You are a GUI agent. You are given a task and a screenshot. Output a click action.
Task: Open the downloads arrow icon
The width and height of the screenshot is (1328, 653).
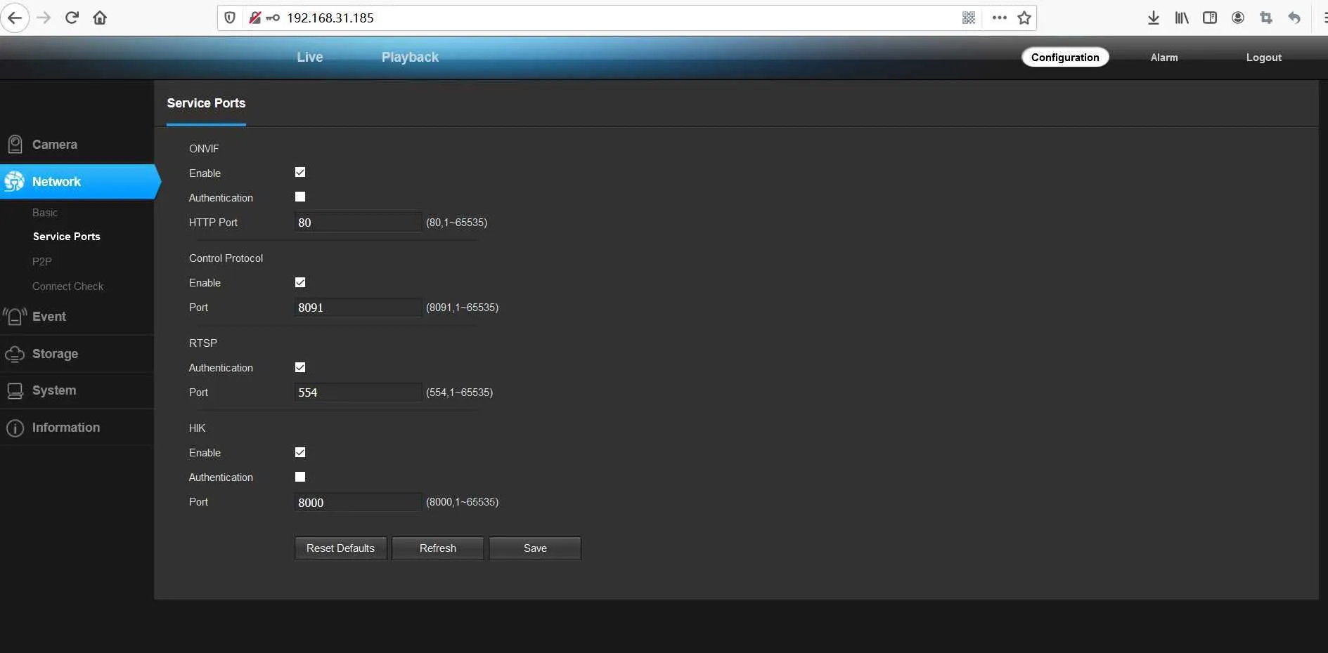tap(1154, 18)
